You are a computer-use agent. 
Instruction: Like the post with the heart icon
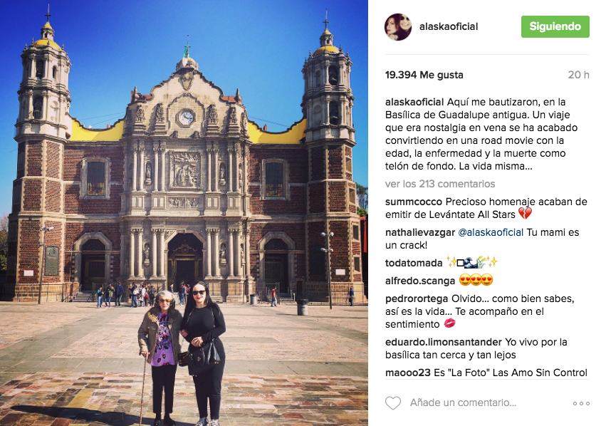click(393, 403)
